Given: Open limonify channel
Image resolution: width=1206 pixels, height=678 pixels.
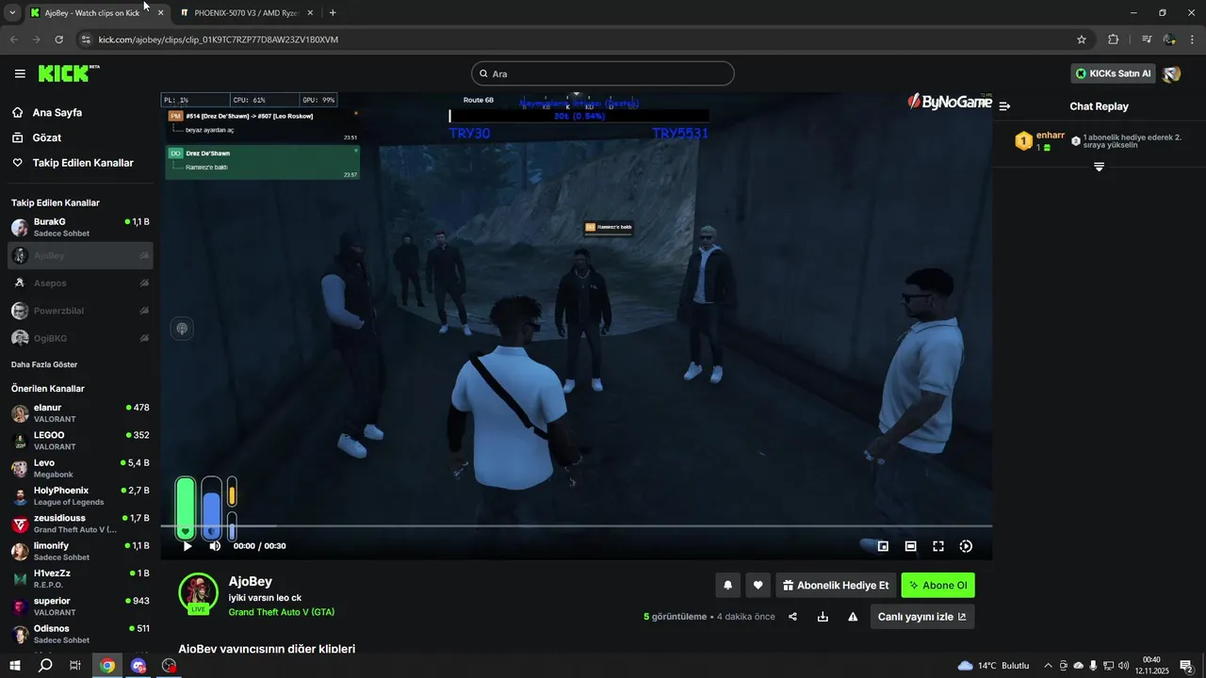Looking at the screenshot, I should (80, 551).
